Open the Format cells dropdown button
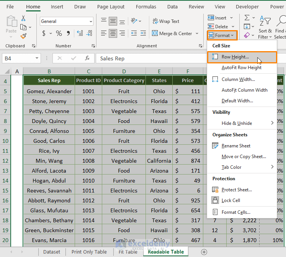Screen dimensions: 286x257 [222, 36]
